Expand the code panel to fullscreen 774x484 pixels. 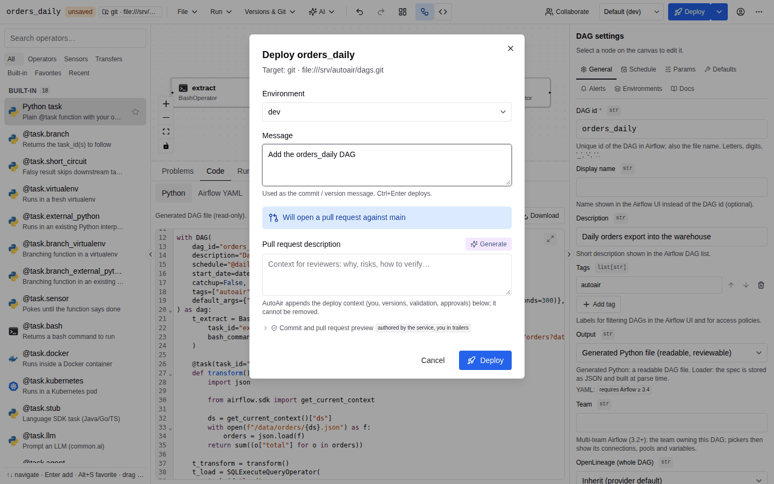coord(550,238)
